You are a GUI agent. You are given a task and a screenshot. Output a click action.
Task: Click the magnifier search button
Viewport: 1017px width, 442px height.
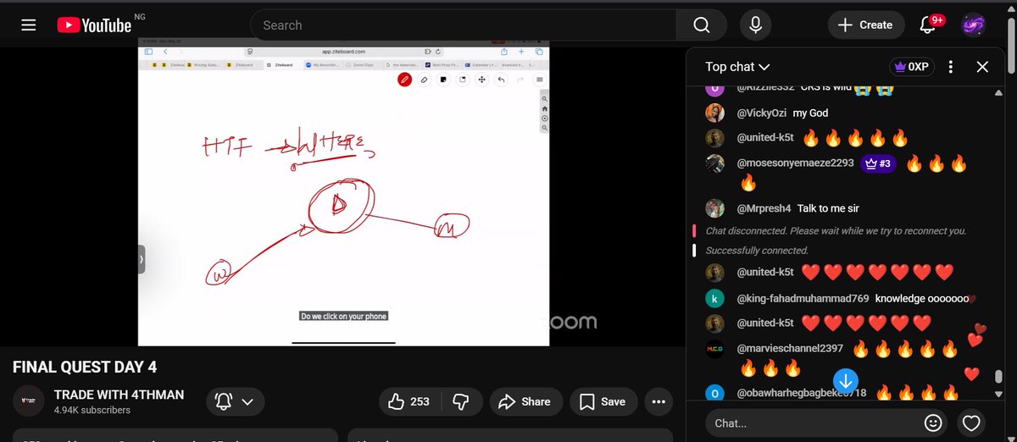click(x=702, y=25)
